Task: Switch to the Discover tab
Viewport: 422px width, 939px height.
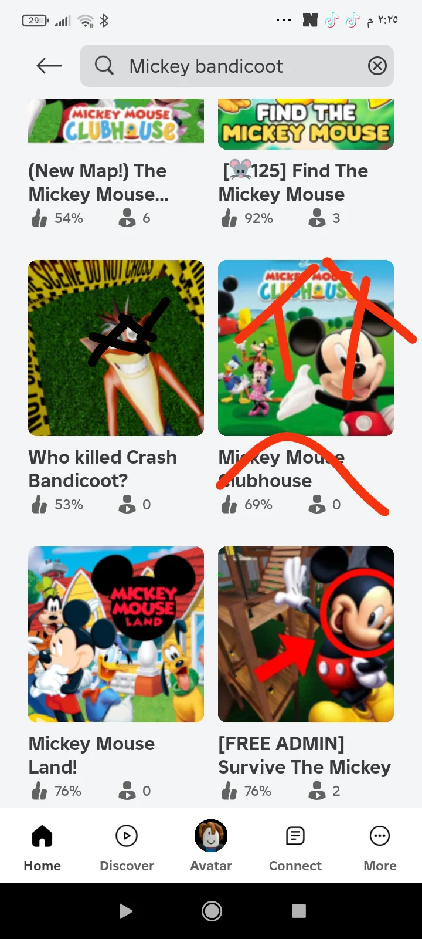Action: click(x=127, y=846)
